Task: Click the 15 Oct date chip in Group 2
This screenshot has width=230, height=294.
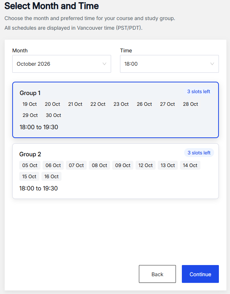Action: point(29,176)
